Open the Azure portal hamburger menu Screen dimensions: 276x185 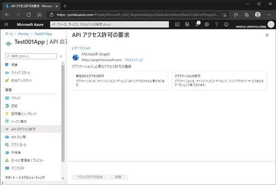6,24
